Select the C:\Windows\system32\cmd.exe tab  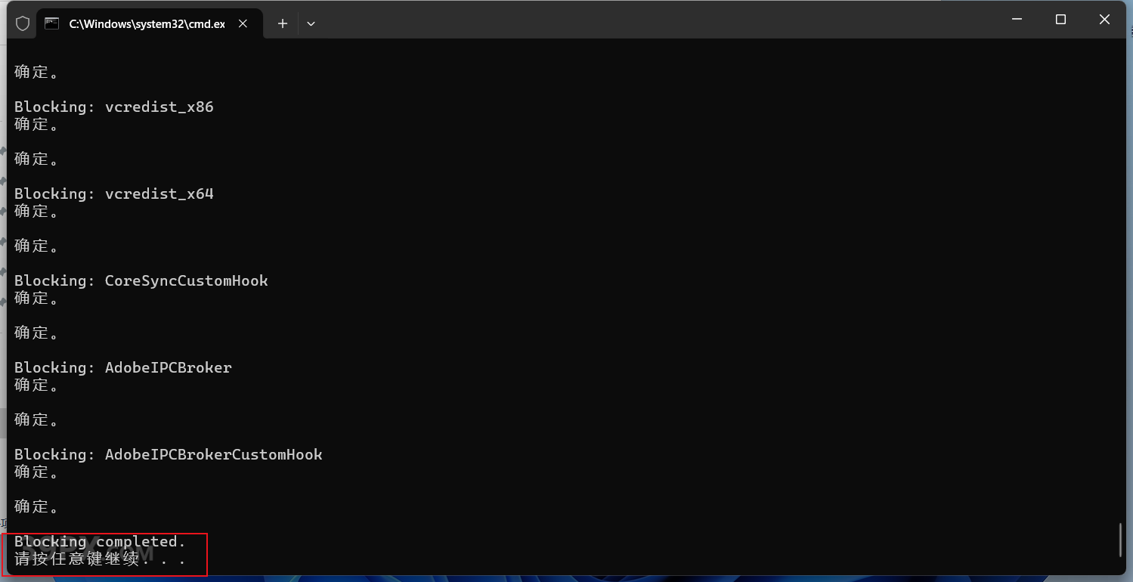point(150,23)
